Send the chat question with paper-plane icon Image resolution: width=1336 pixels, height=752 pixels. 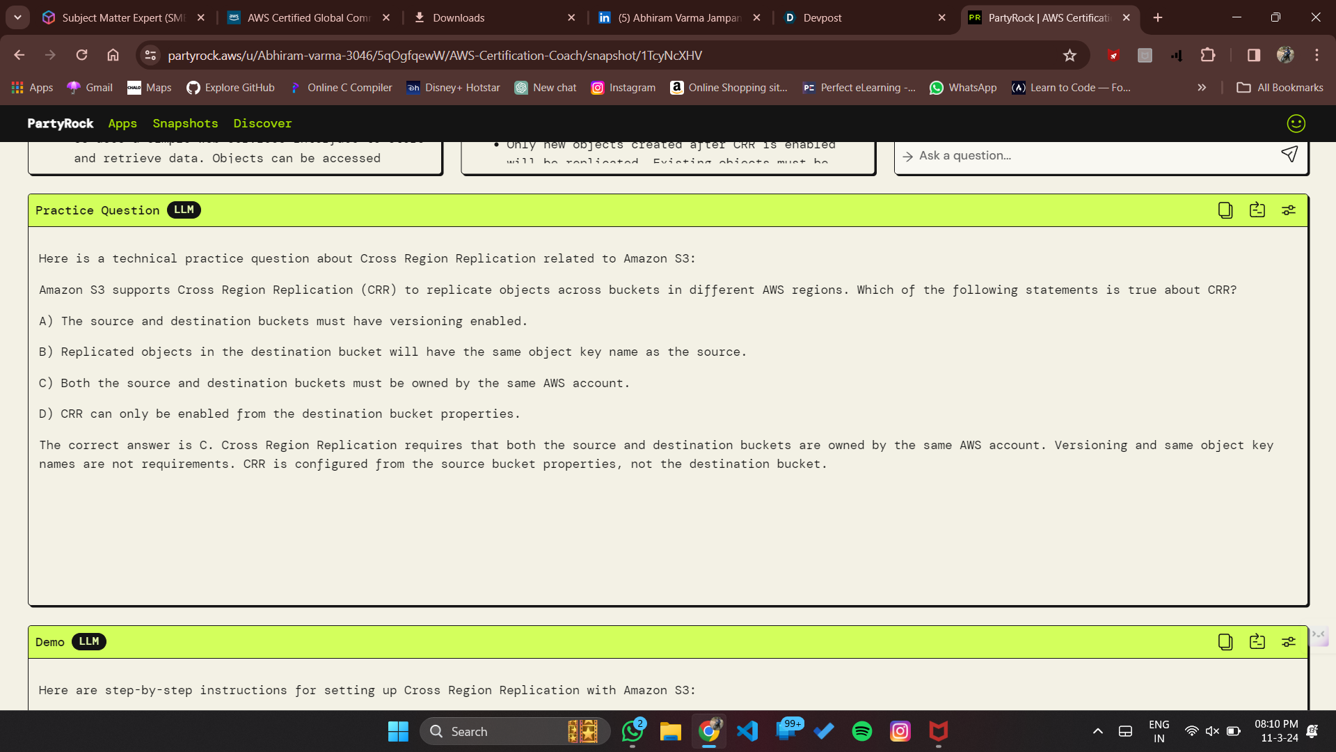coord(1289,155)
